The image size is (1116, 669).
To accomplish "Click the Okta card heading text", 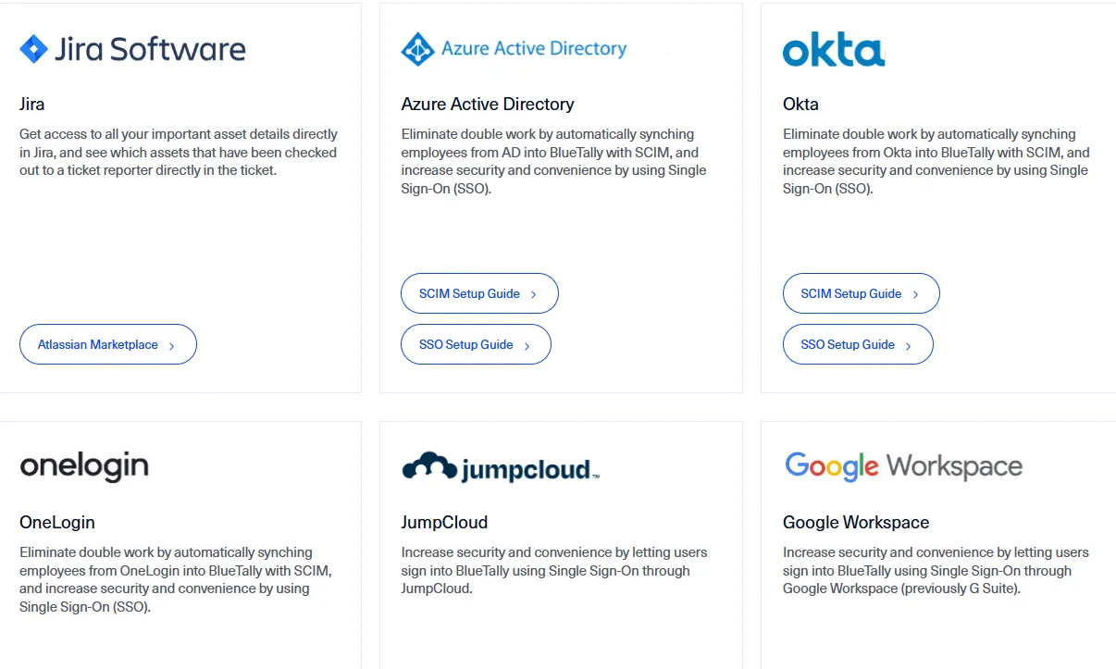I will [x=800, y=104].
